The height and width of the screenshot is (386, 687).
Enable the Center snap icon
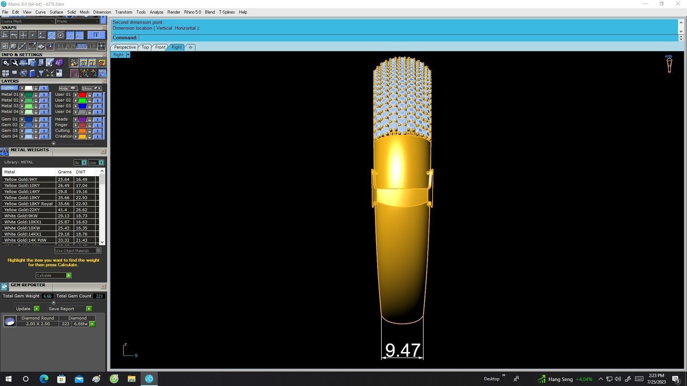(60, 35)
